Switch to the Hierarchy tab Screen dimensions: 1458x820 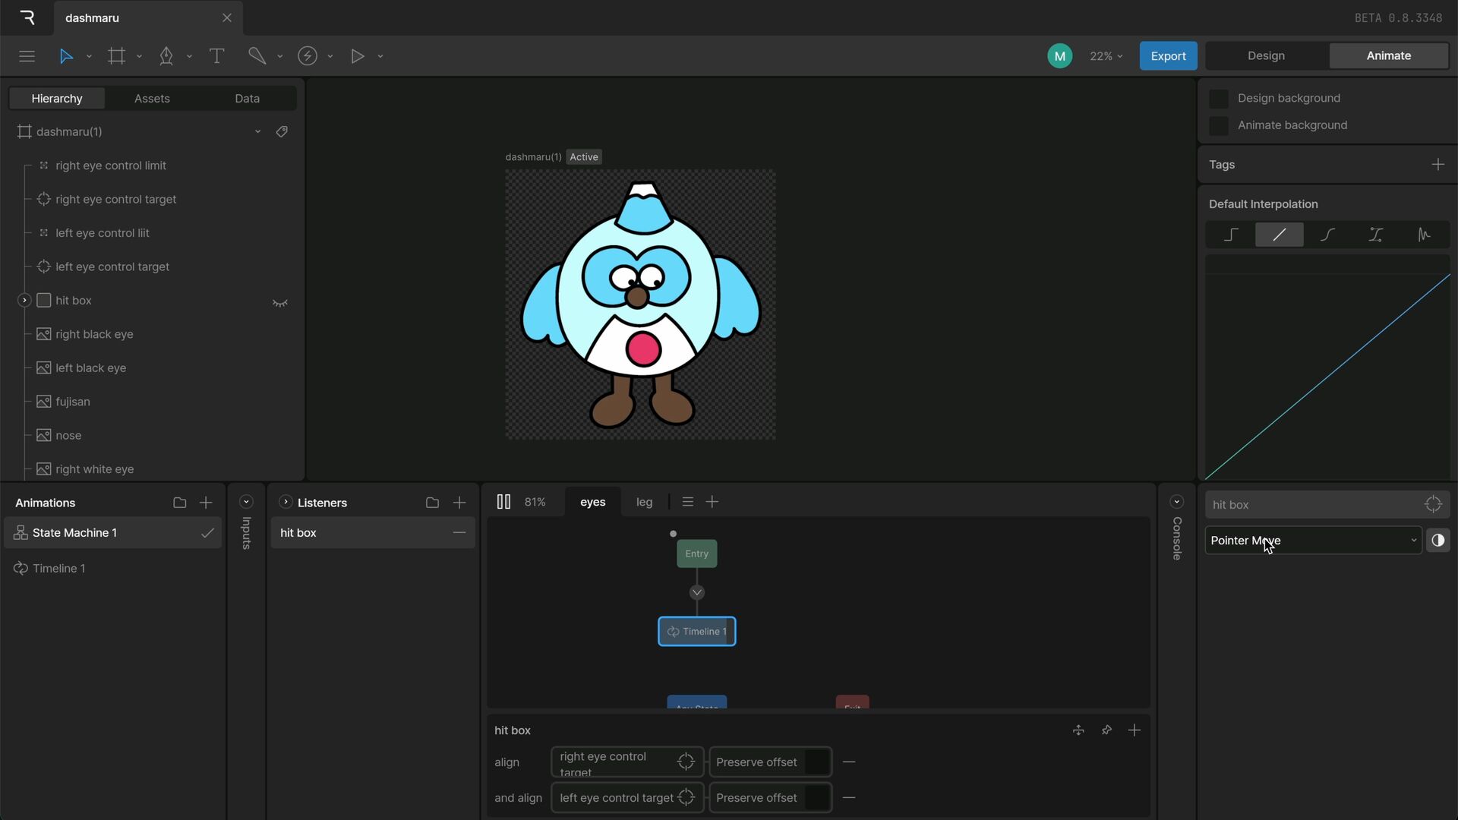click(x=57, y=99)
